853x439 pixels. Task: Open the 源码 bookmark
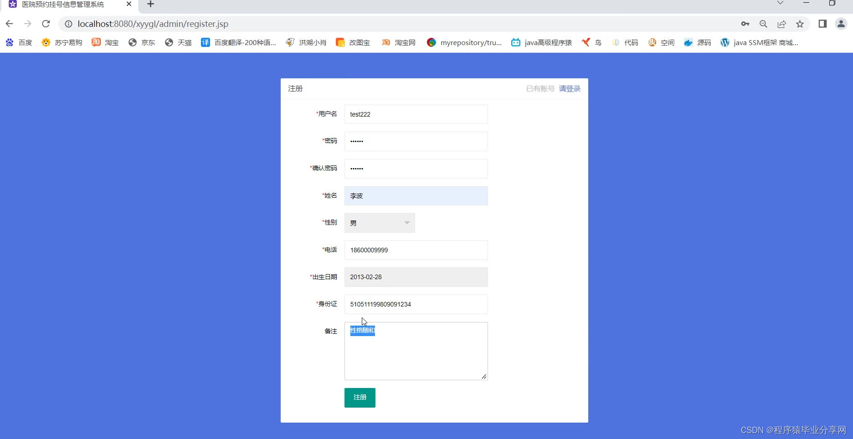tap(698, 42)
